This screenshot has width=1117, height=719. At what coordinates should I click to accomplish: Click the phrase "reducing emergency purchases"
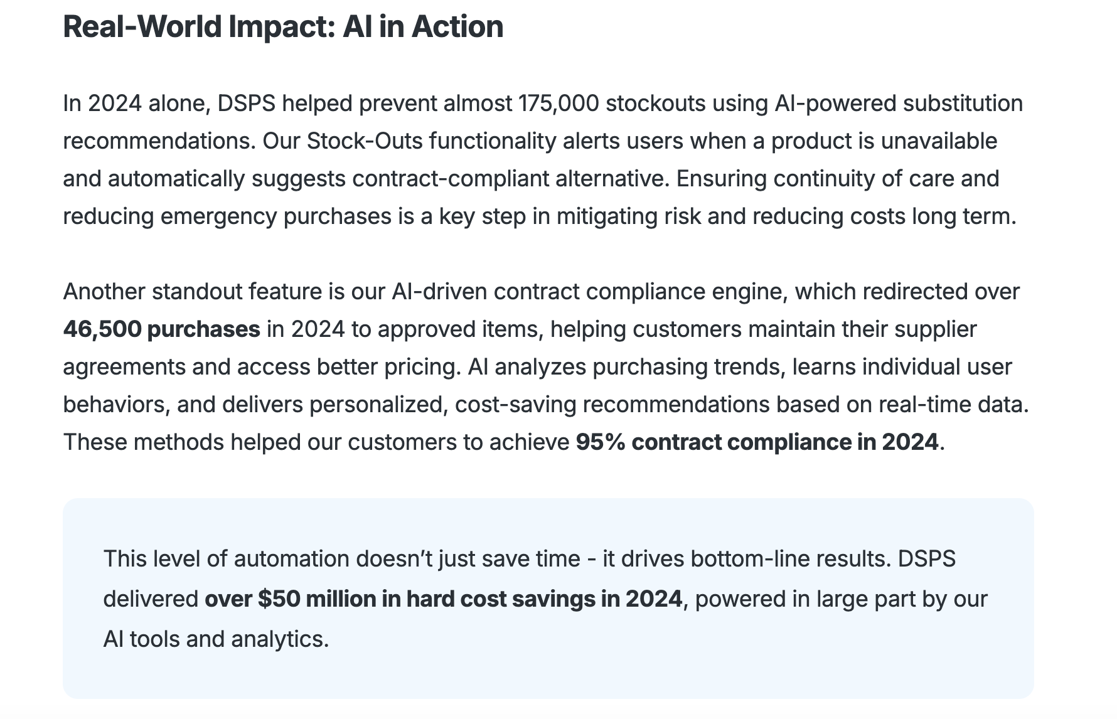pyautogui.click(x=227, y=216)
